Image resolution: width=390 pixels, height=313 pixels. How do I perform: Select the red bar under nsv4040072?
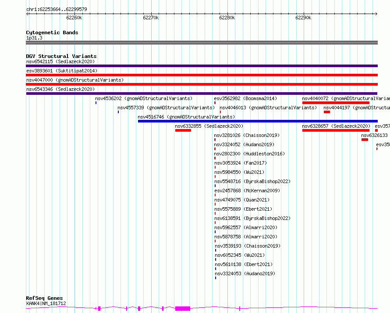pyautogui.click(x=336, y=103)
